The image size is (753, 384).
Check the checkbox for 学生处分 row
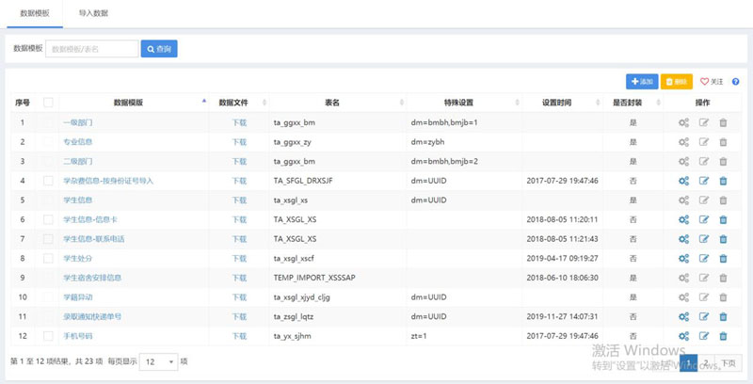tap(48, 259)
